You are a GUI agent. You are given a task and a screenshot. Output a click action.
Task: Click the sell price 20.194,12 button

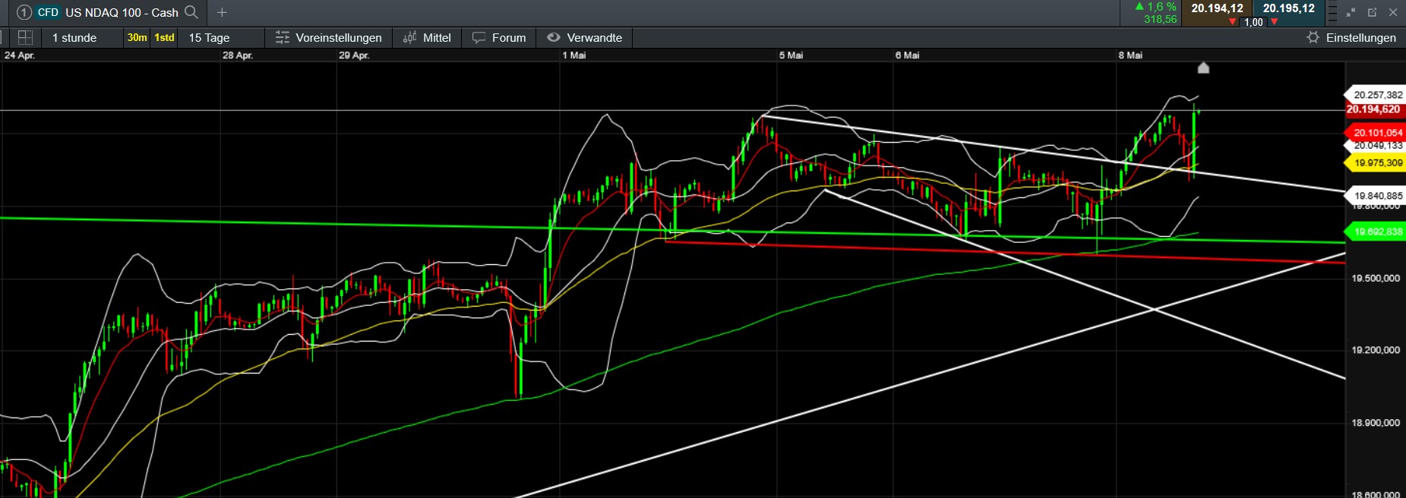1217,8
